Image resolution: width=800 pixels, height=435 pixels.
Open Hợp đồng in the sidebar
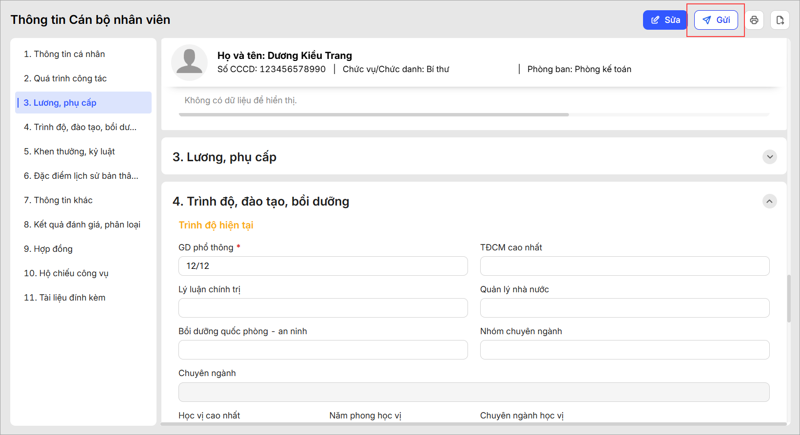click(x=48, y=249)
